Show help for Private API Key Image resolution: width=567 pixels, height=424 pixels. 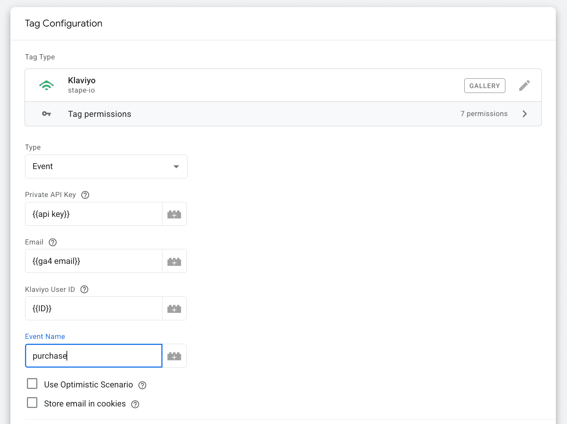click(x=85, y=195)
